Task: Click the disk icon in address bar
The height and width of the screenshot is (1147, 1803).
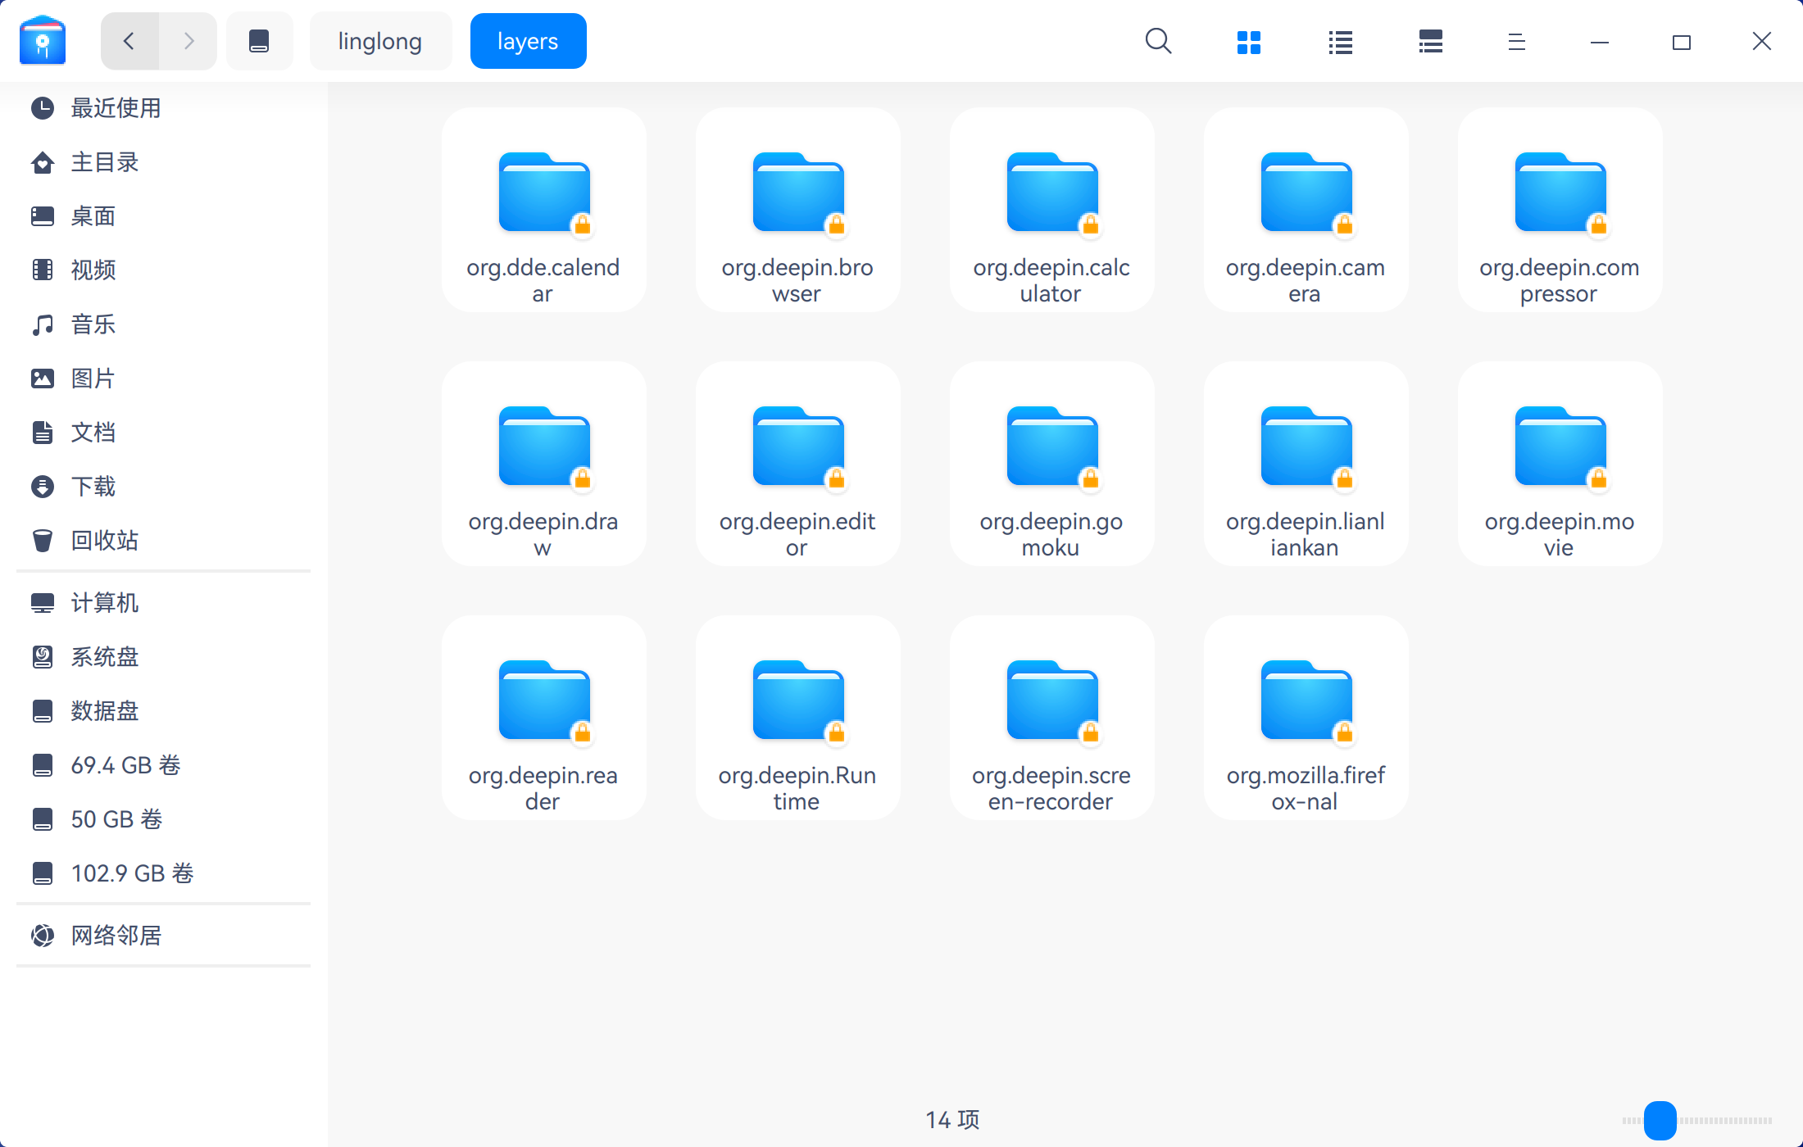Action: point(259,41)
